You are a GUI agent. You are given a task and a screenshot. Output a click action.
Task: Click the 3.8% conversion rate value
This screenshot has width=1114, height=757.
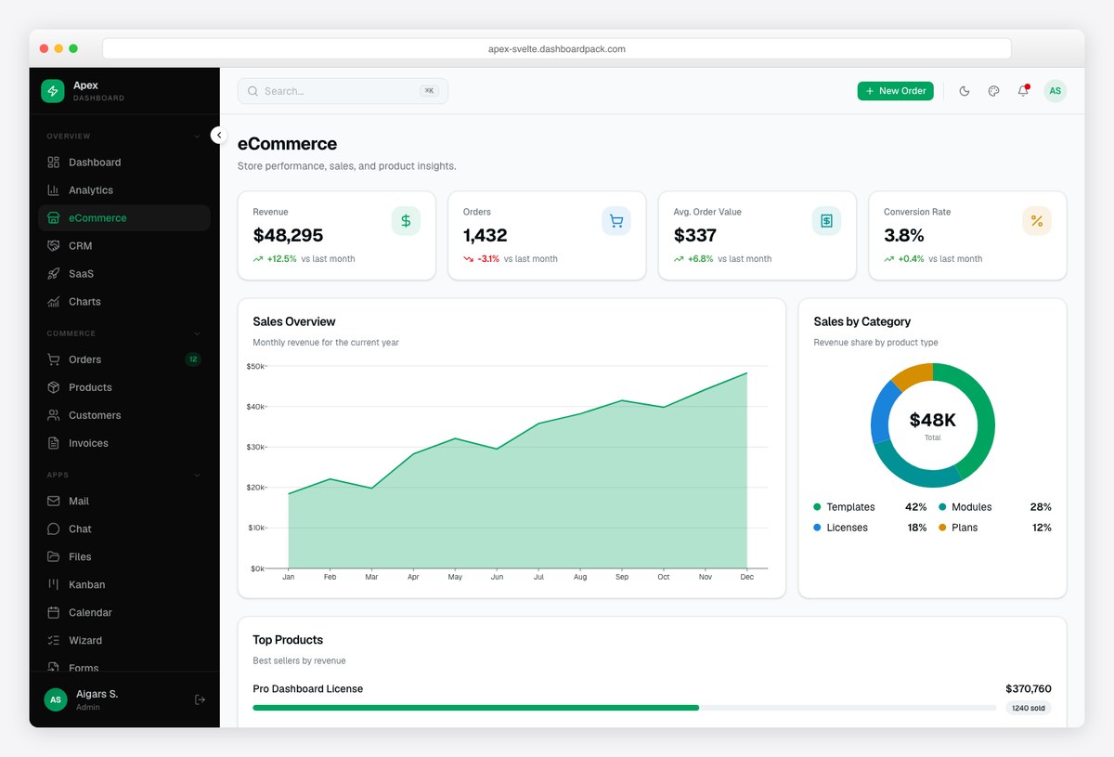(x=904, y=235)
